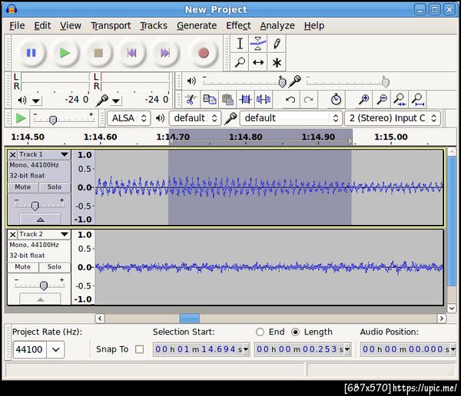The width and height of the screenshot is (461, 396).
Task: Mute Track 1
Action: 23,187
